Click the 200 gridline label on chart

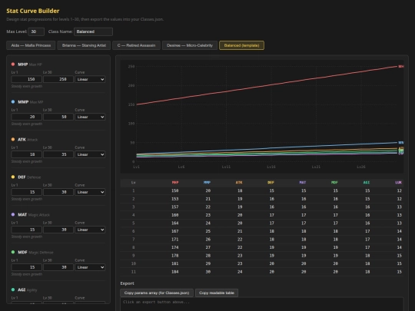(x=131, y=85)
